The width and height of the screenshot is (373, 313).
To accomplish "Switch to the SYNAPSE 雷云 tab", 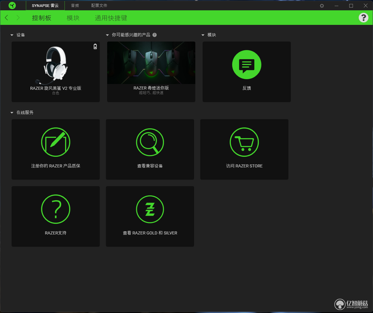I will [45, 6].
